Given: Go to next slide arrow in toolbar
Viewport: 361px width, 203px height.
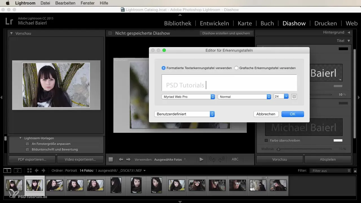Looking at the screenshot, I should (x=128, y=159).
